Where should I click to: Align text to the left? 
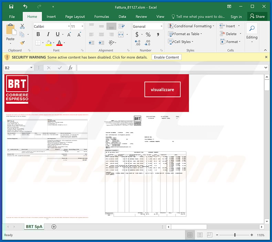click(92, 34)
